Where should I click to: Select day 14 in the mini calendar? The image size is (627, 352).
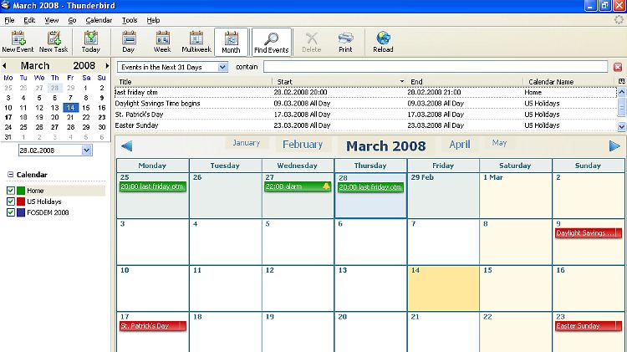pos(70,108)
